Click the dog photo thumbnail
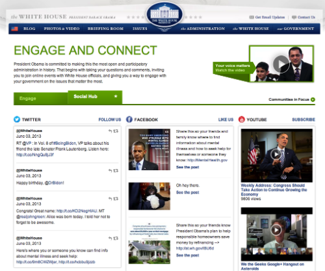Screen dimensions: 325x271 tap(149, 196)
